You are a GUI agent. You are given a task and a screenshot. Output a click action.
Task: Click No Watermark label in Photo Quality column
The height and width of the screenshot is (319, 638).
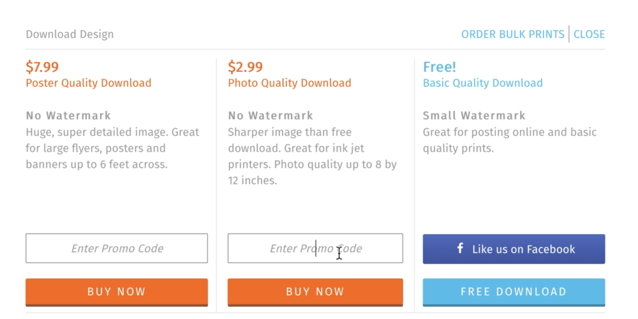click(x=271, y=115)
